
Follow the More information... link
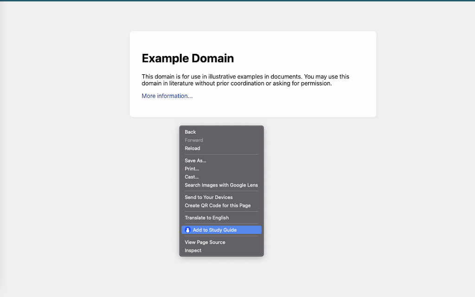(167, 96)
